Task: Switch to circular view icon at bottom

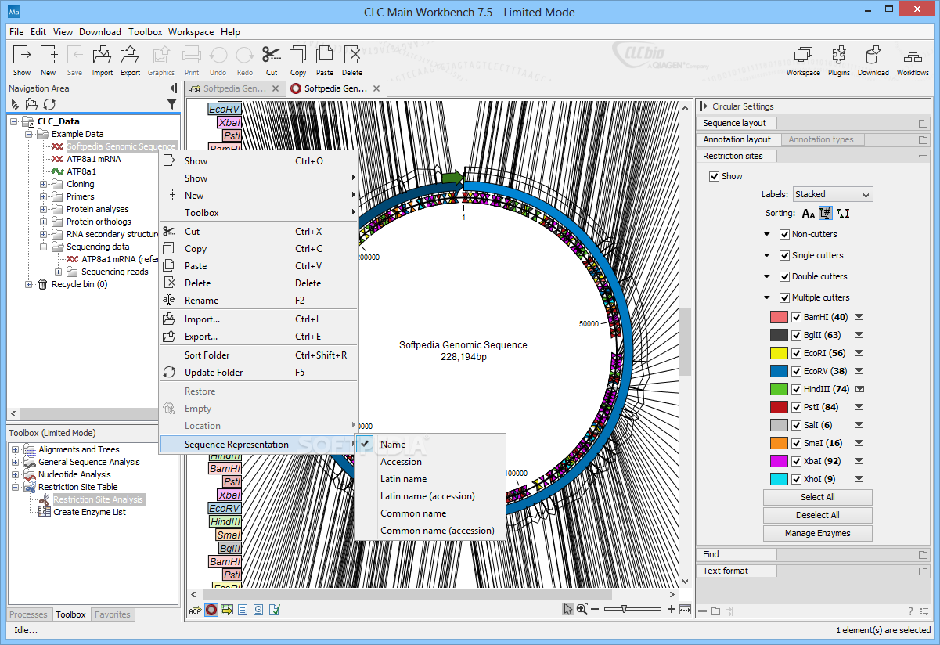Action: pos(211,610)
